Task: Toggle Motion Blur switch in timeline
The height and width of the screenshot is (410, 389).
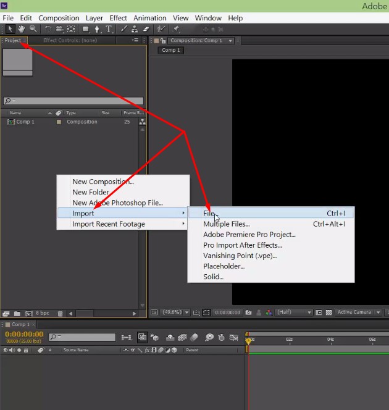Action: tap(194, 338)
